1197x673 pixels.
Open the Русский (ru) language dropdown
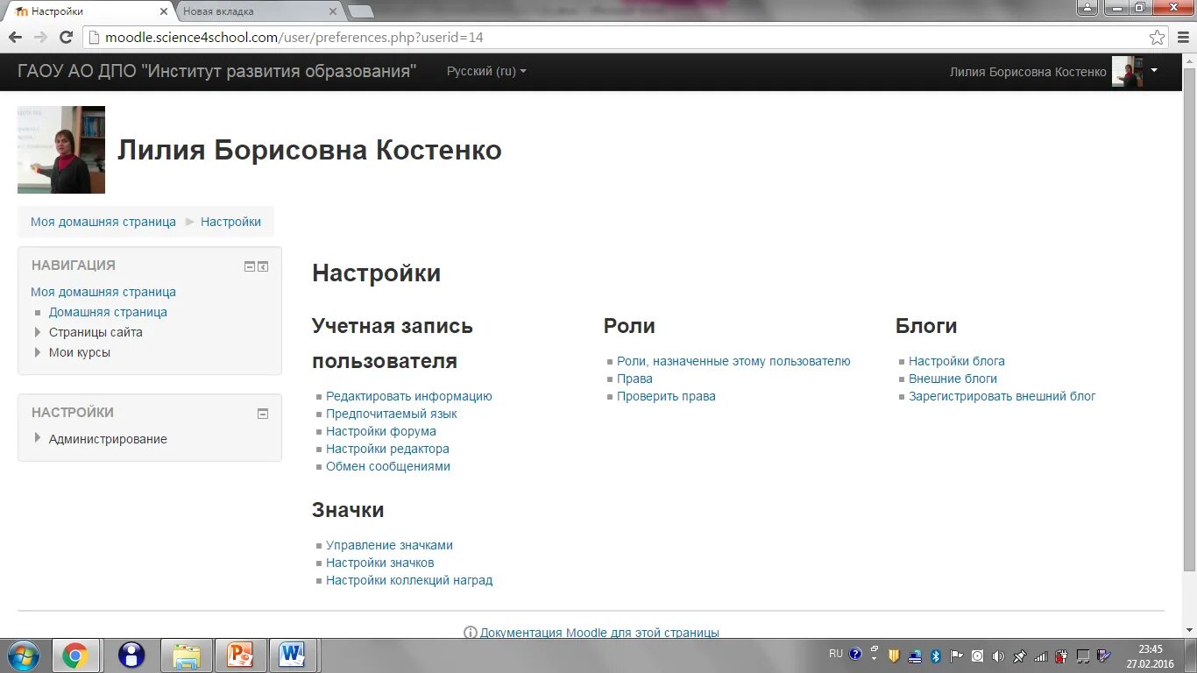486,71
